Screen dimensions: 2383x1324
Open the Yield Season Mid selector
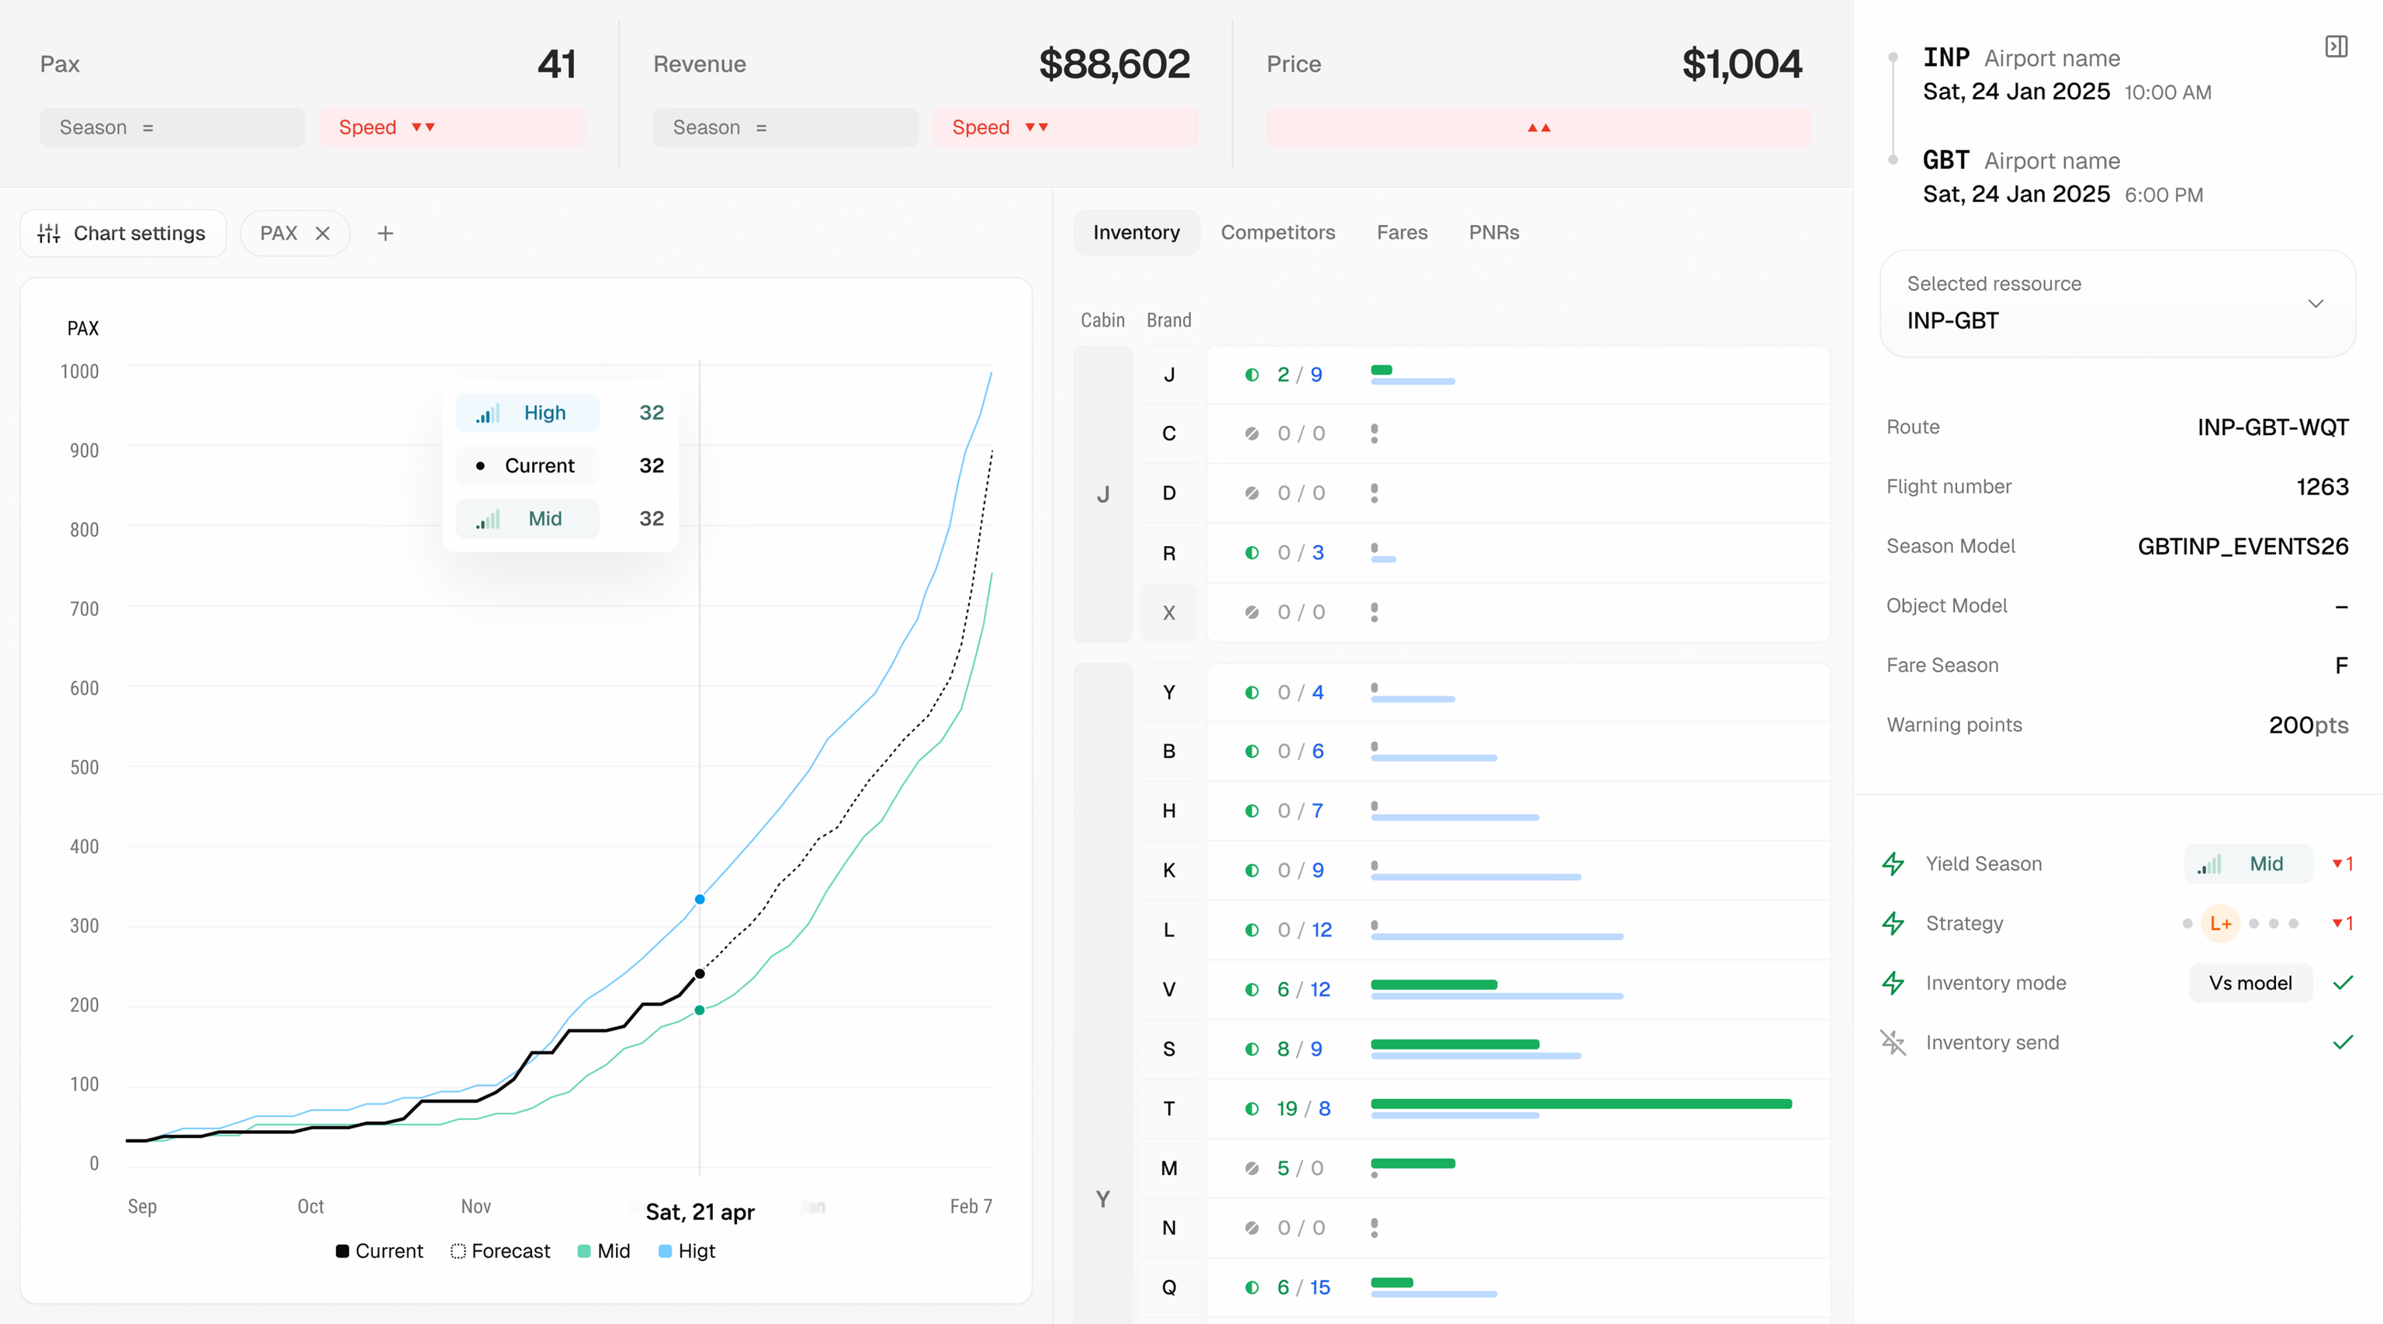[x=2248, y=863]
